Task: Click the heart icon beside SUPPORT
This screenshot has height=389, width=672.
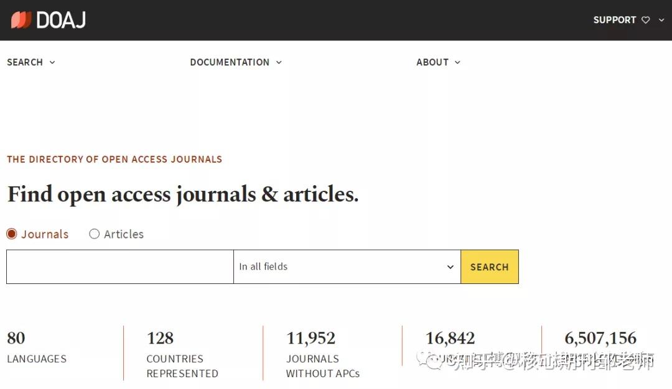Action: point(645,20)
